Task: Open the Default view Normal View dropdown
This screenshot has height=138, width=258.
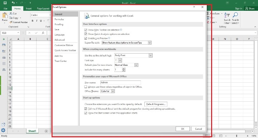Action: tap(136, 65)
